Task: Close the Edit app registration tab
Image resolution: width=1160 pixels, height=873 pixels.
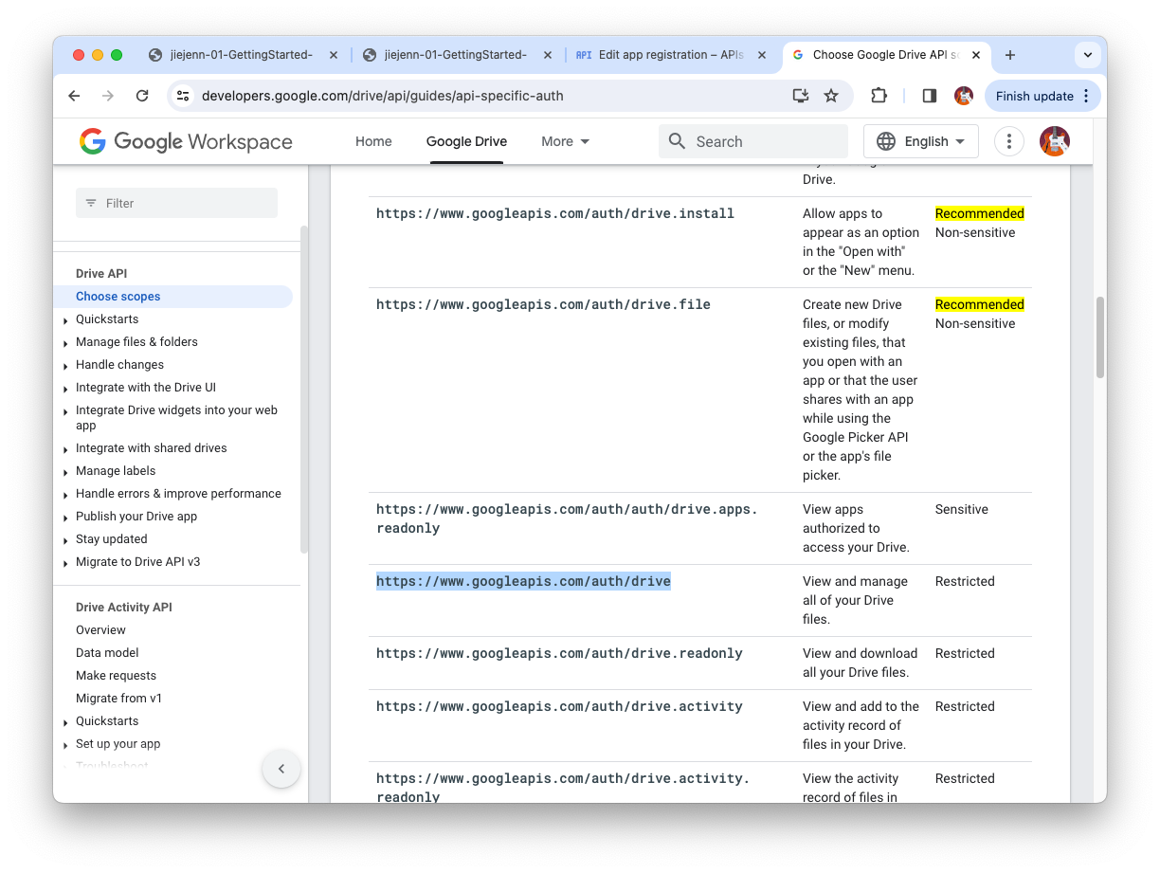Action: (x=762, y=55)
